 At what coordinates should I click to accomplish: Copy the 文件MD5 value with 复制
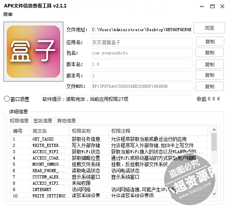pos(210,86)
